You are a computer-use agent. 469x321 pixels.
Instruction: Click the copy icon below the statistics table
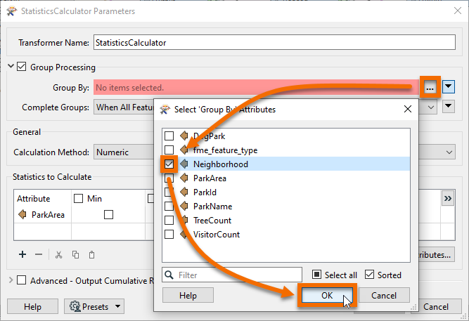[75, 254]
